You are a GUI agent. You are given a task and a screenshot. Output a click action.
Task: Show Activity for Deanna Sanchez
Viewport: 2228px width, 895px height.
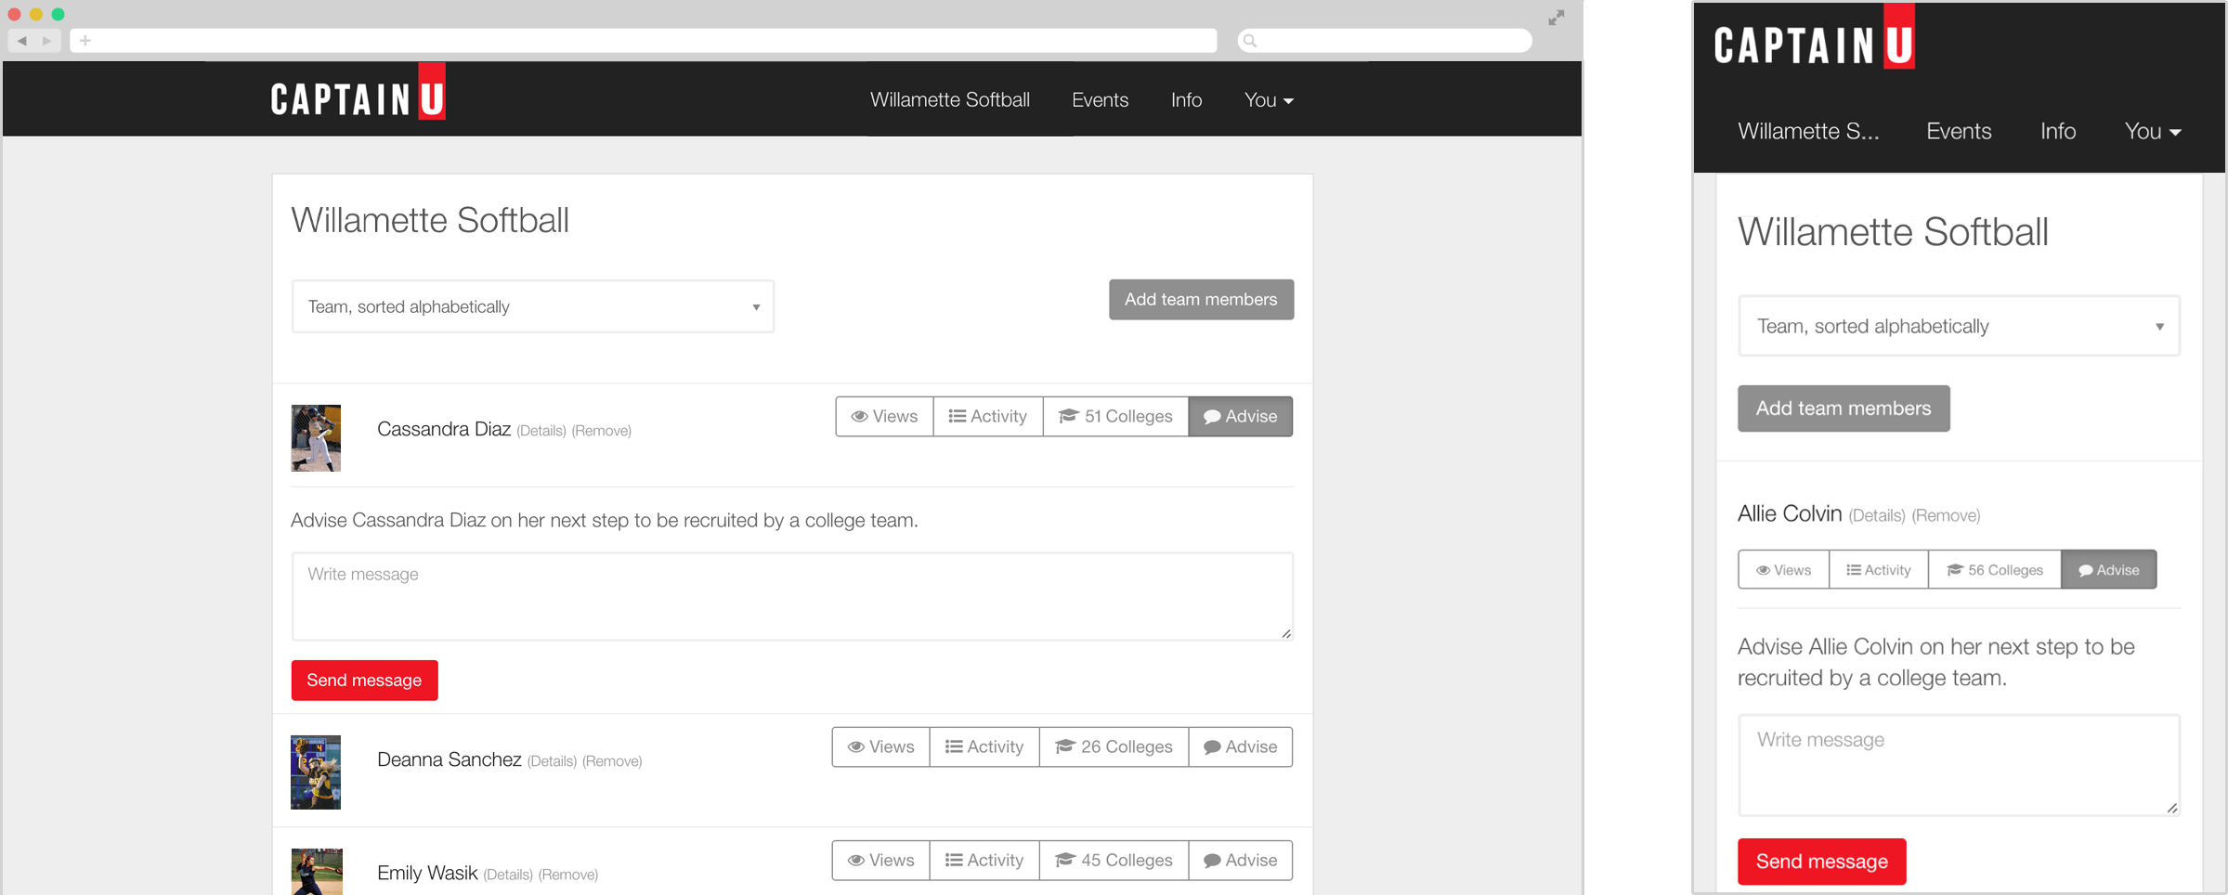pos(984,746)
